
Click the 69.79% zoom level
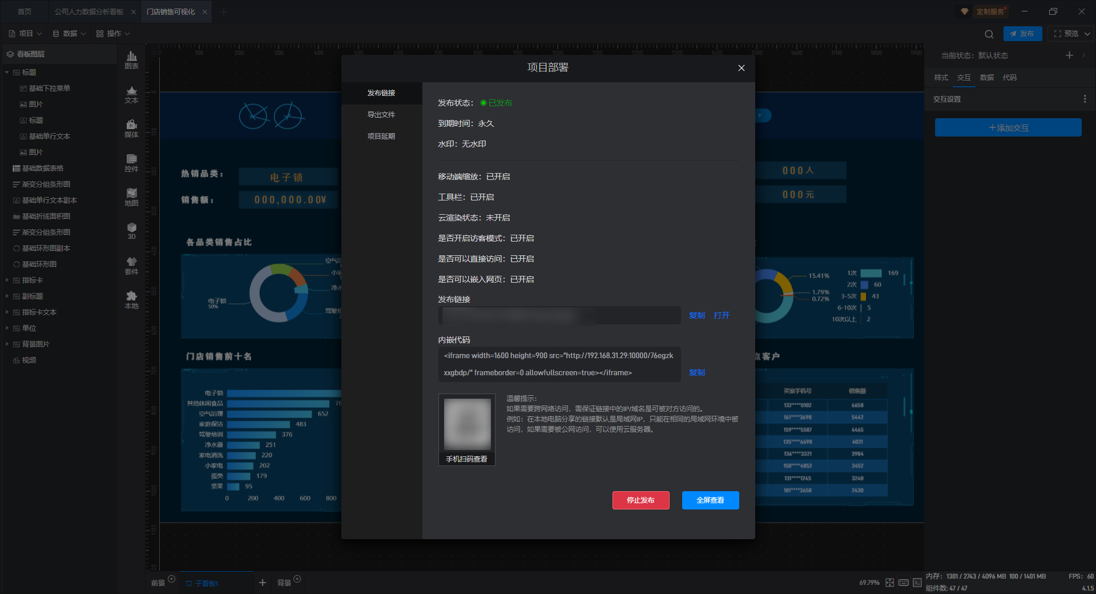point(869,583)
